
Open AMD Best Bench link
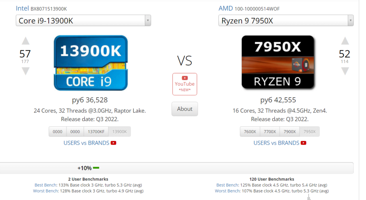coord(227,185)
